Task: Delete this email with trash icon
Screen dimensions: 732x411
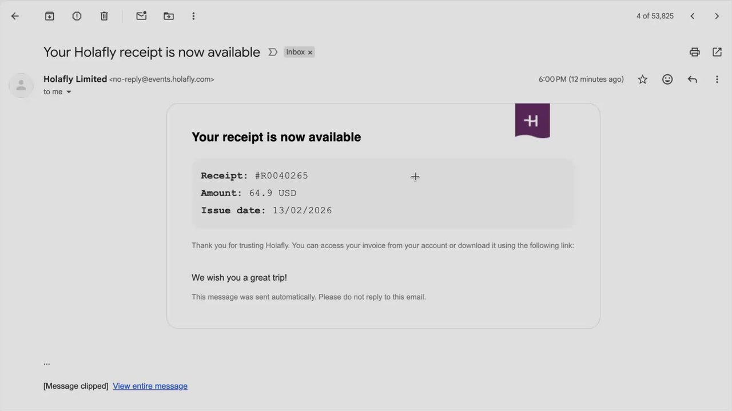Action: tap(104, 16)
